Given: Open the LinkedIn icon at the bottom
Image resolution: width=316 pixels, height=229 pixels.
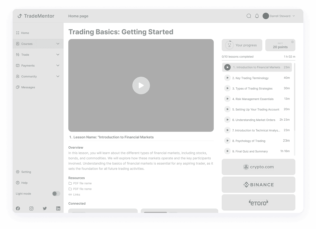Looking at the screenshot, I should point(58,208).
